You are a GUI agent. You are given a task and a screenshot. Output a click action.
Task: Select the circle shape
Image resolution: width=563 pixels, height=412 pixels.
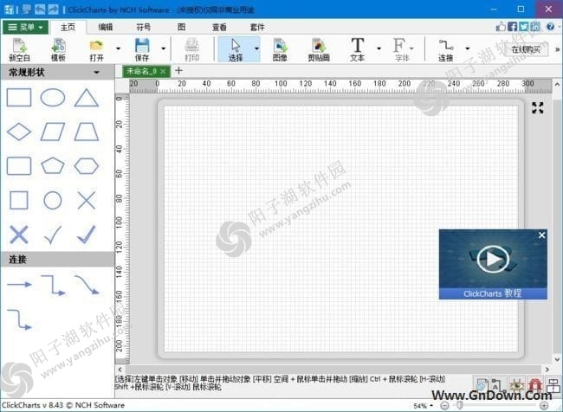click(x=53, y=200)
